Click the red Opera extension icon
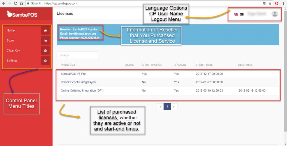Viewport: 287px width, 146px height. coord(277,3)
